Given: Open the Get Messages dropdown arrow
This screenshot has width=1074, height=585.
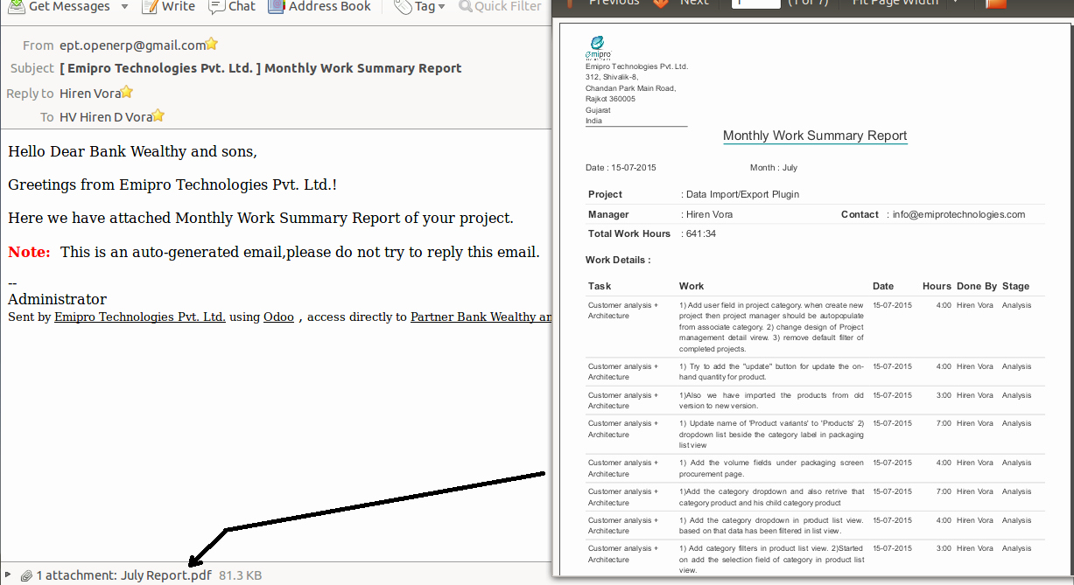Looking at the screenshot, I should coord(124,6).
